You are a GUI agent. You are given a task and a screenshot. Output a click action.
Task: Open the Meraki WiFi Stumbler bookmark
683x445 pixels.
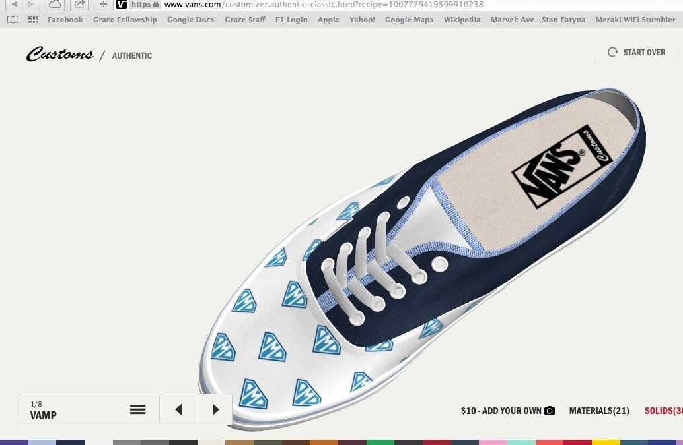[x=635, y=20]
